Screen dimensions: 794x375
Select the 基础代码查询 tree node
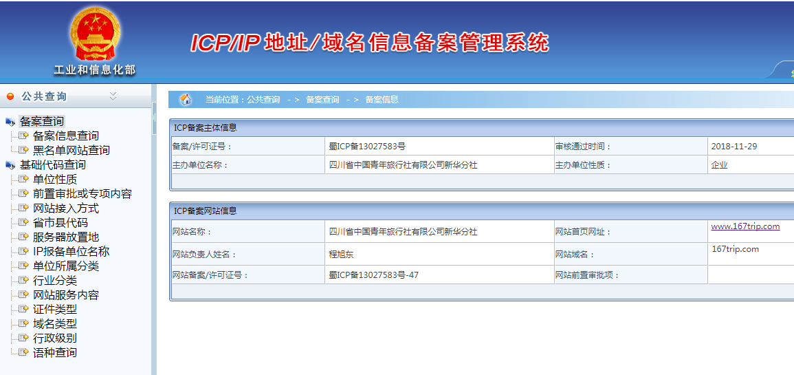point(53,165)
